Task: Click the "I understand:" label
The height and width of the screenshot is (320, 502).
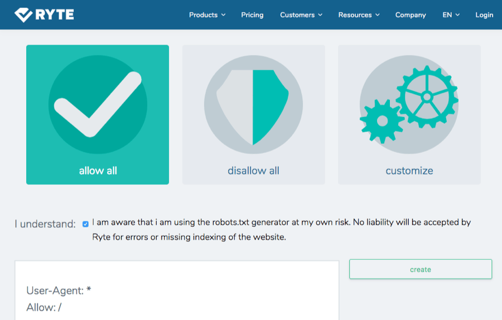Action: pyautogui.click(x=45, y=224)
